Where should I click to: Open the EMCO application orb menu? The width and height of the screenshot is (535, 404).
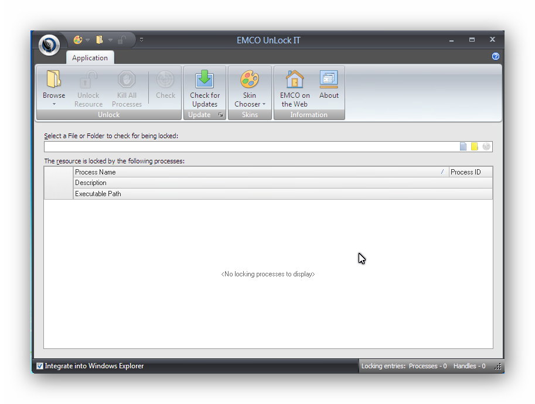pos(49,44)
